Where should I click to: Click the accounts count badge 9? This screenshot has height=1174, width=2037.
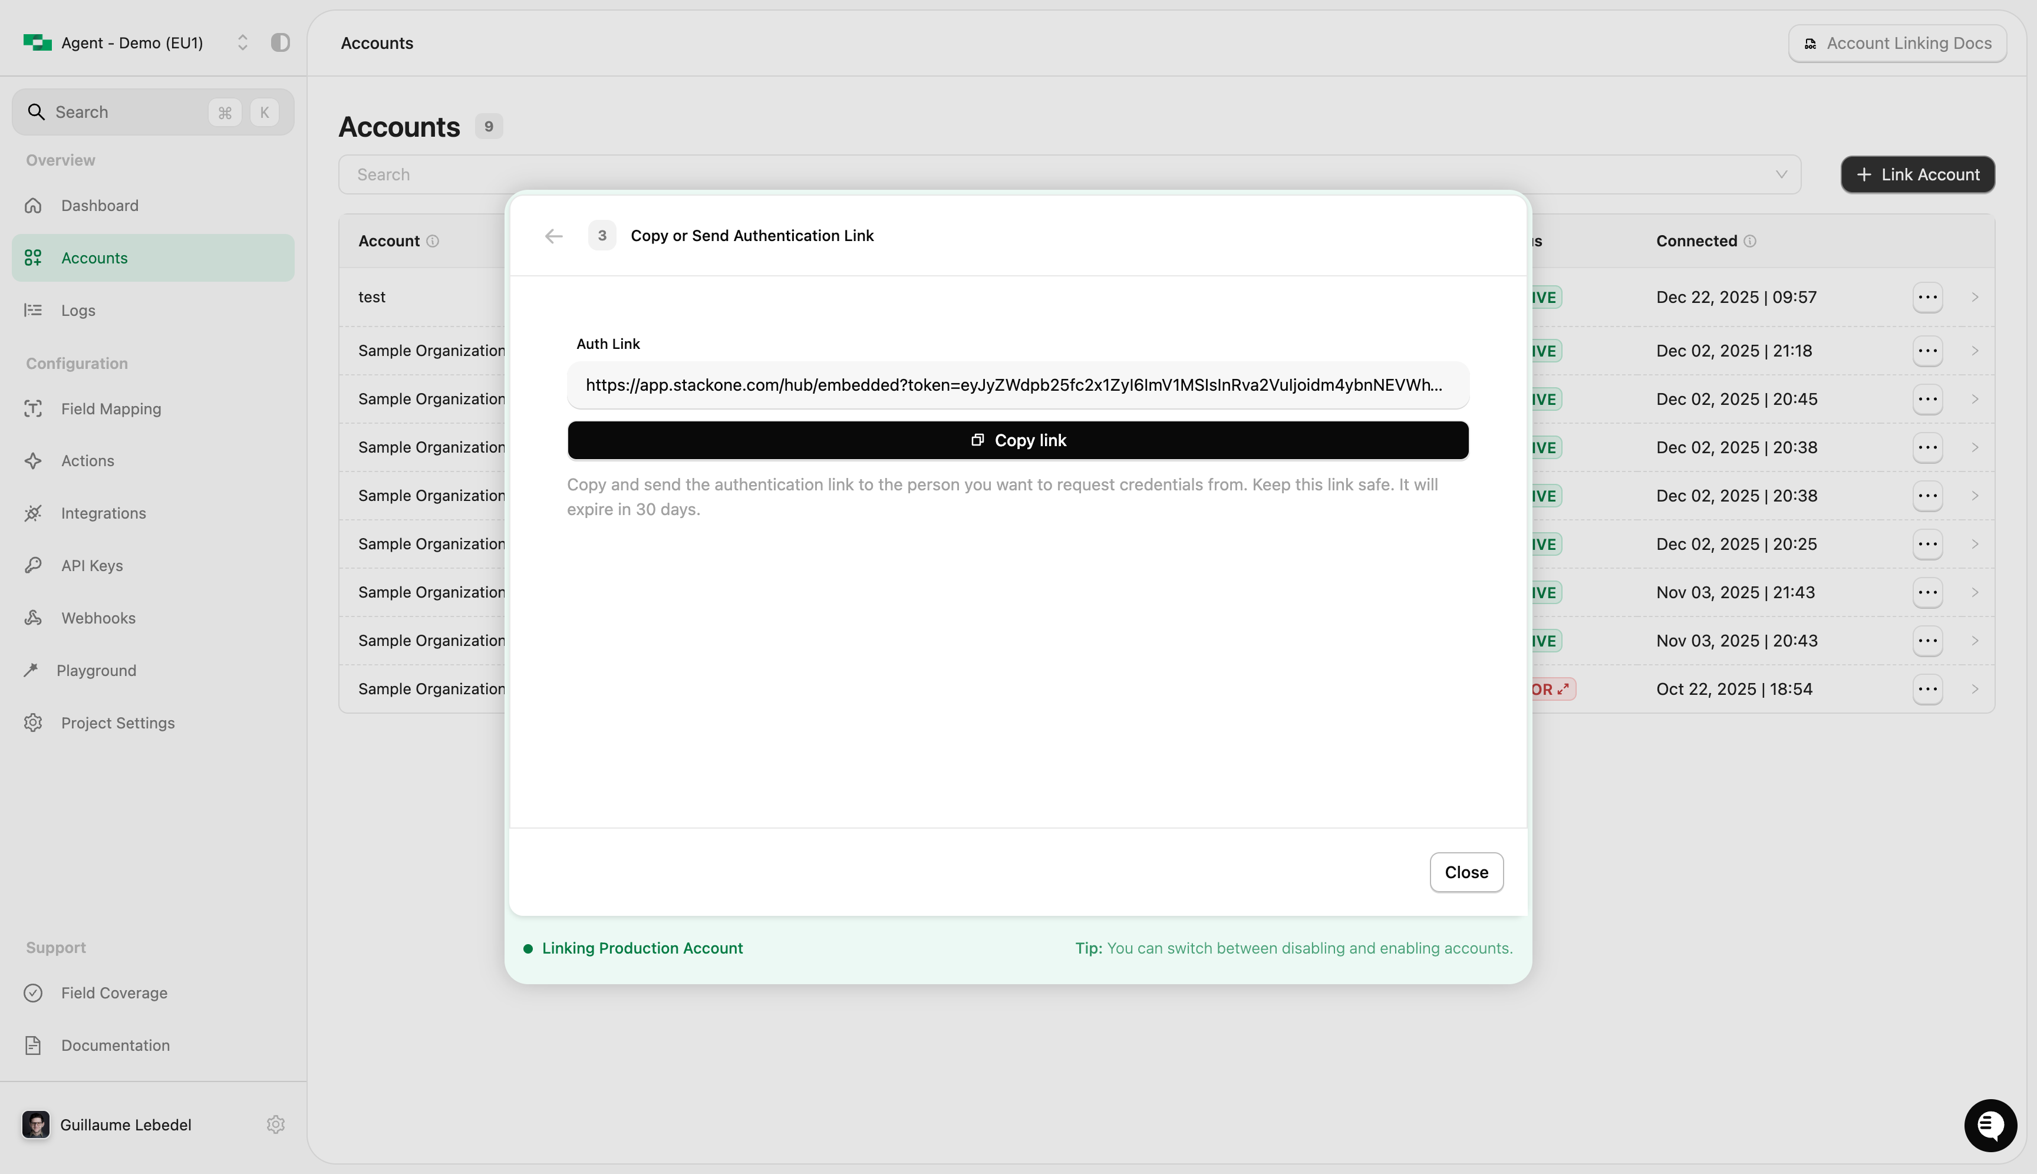pyautogui.click(x=489, y=127)
